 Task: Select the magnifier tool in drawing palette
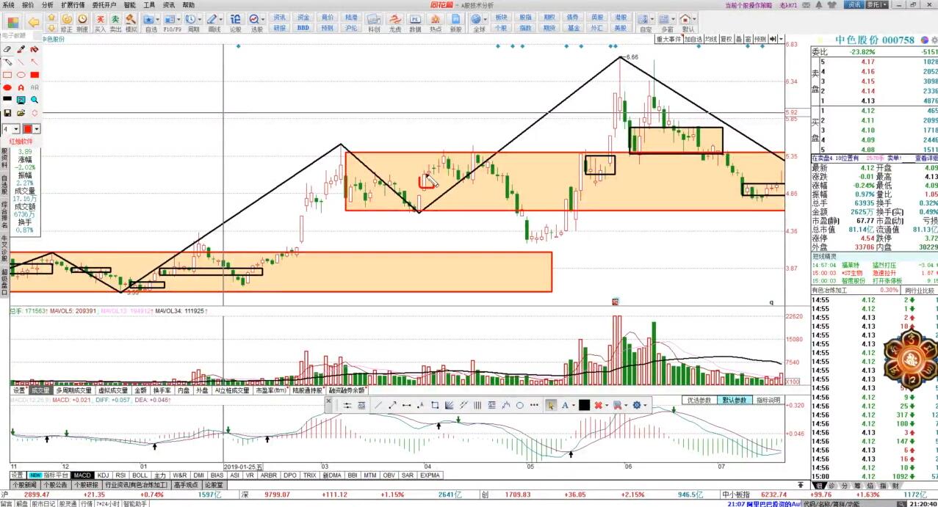[x=35, y=100]
